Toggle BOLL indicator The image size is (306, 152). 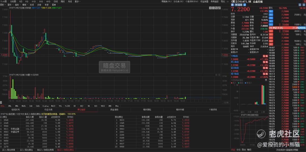pos(3,106)
